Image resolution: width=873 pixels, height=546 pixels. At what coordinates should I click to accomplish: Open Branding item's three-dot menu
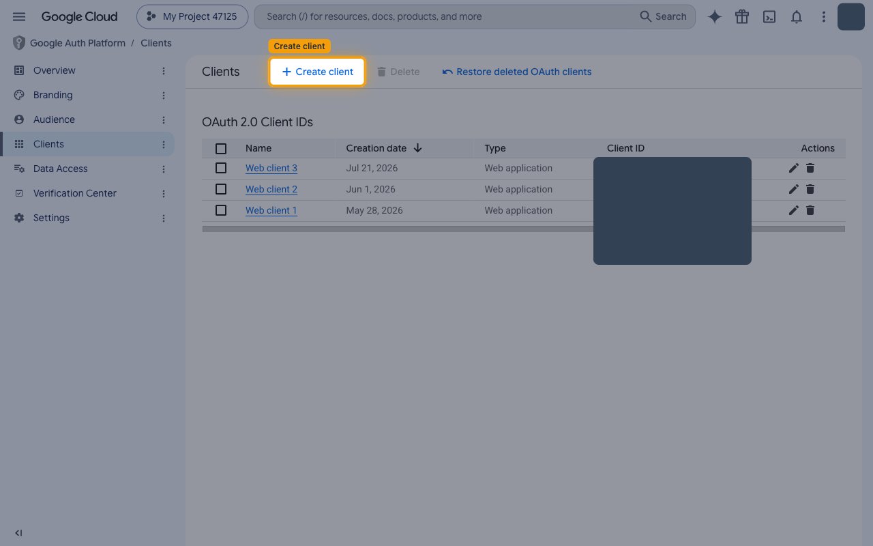[x=164, y=95]
